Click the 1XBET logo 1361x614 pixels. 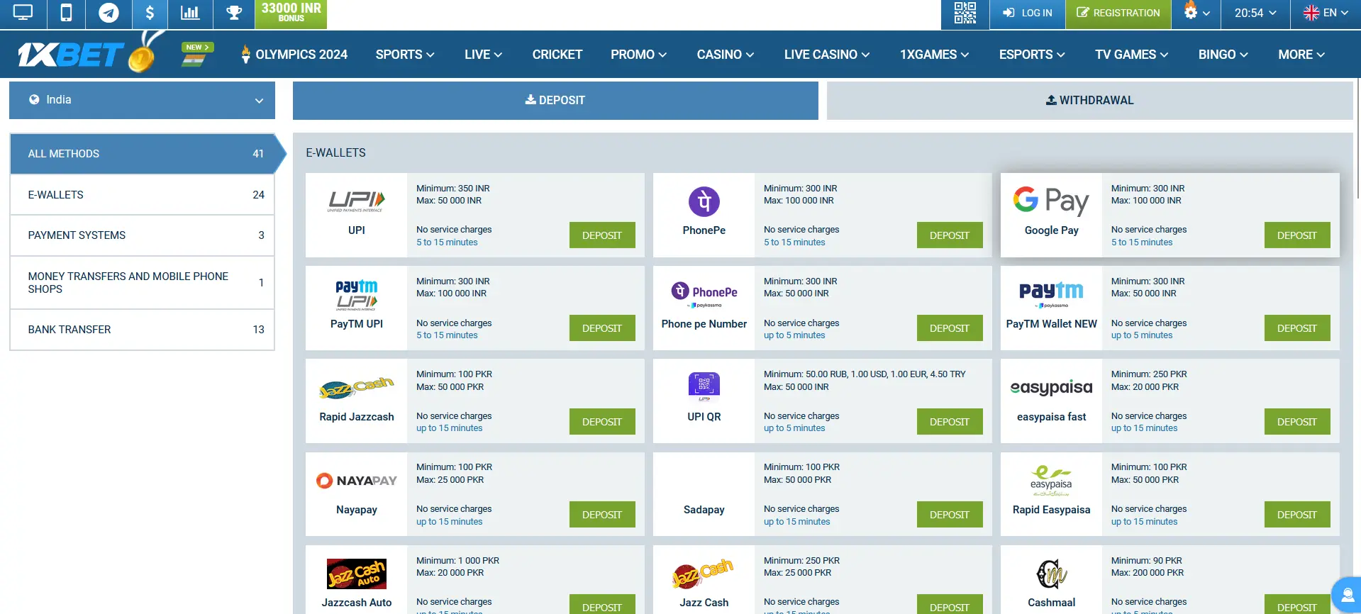[71, 55]
